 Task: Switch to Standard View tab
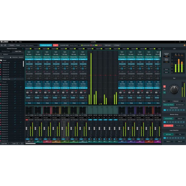6,51
